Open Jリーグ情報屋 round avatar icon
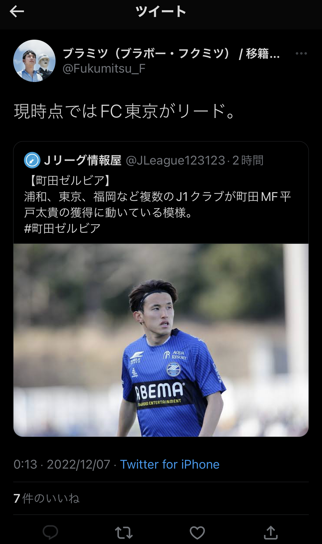 point(32,160)
